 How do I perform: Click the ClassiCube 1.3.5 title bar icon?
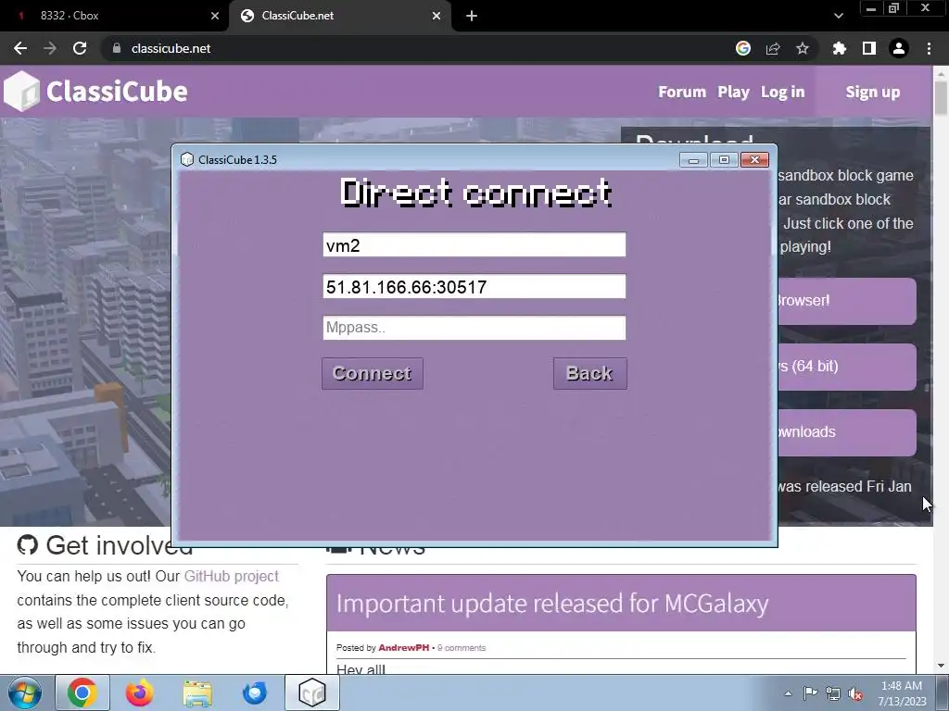(187, 159)
